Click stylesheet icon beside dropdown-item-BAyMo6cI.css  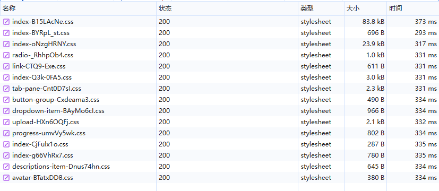tap(6, 111)
